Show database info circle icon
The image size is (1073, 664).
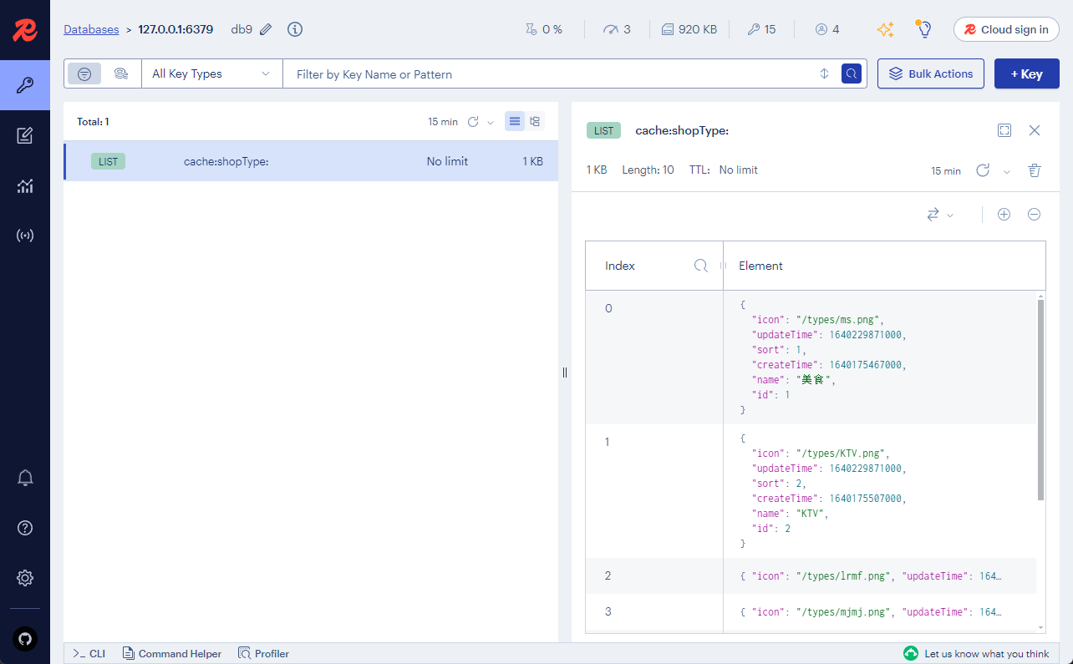(295, 29)
